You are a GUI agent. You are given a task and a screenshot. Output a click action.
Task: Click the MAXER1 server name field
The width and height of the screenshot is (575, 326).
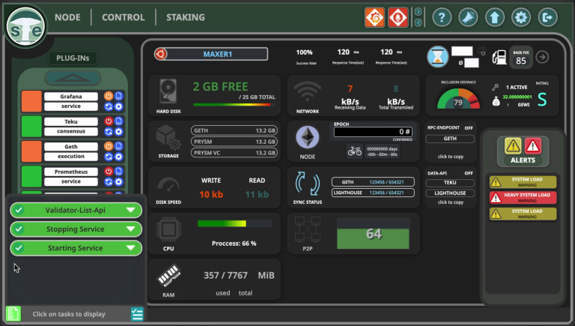point(217,54)
